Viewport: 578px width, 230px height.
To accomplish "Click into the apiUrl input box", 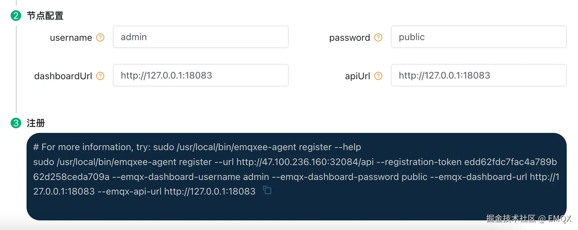I will [478, 75].
